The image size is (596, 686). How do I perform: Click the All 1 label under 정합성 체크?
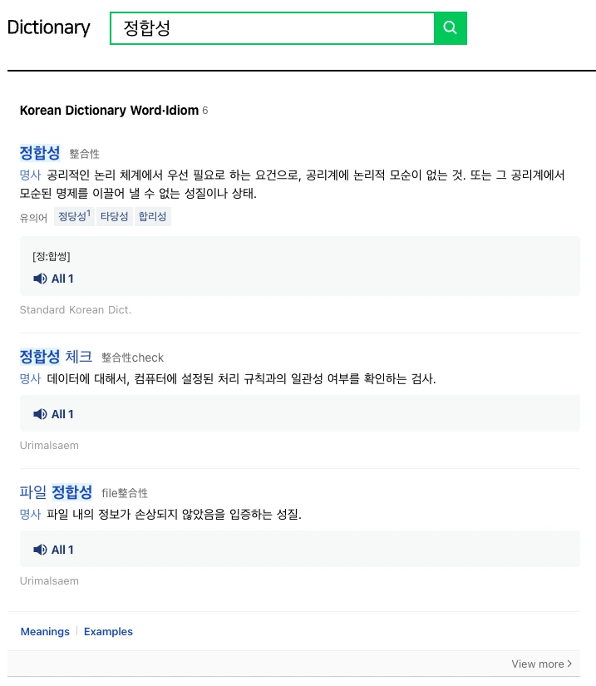62,414
